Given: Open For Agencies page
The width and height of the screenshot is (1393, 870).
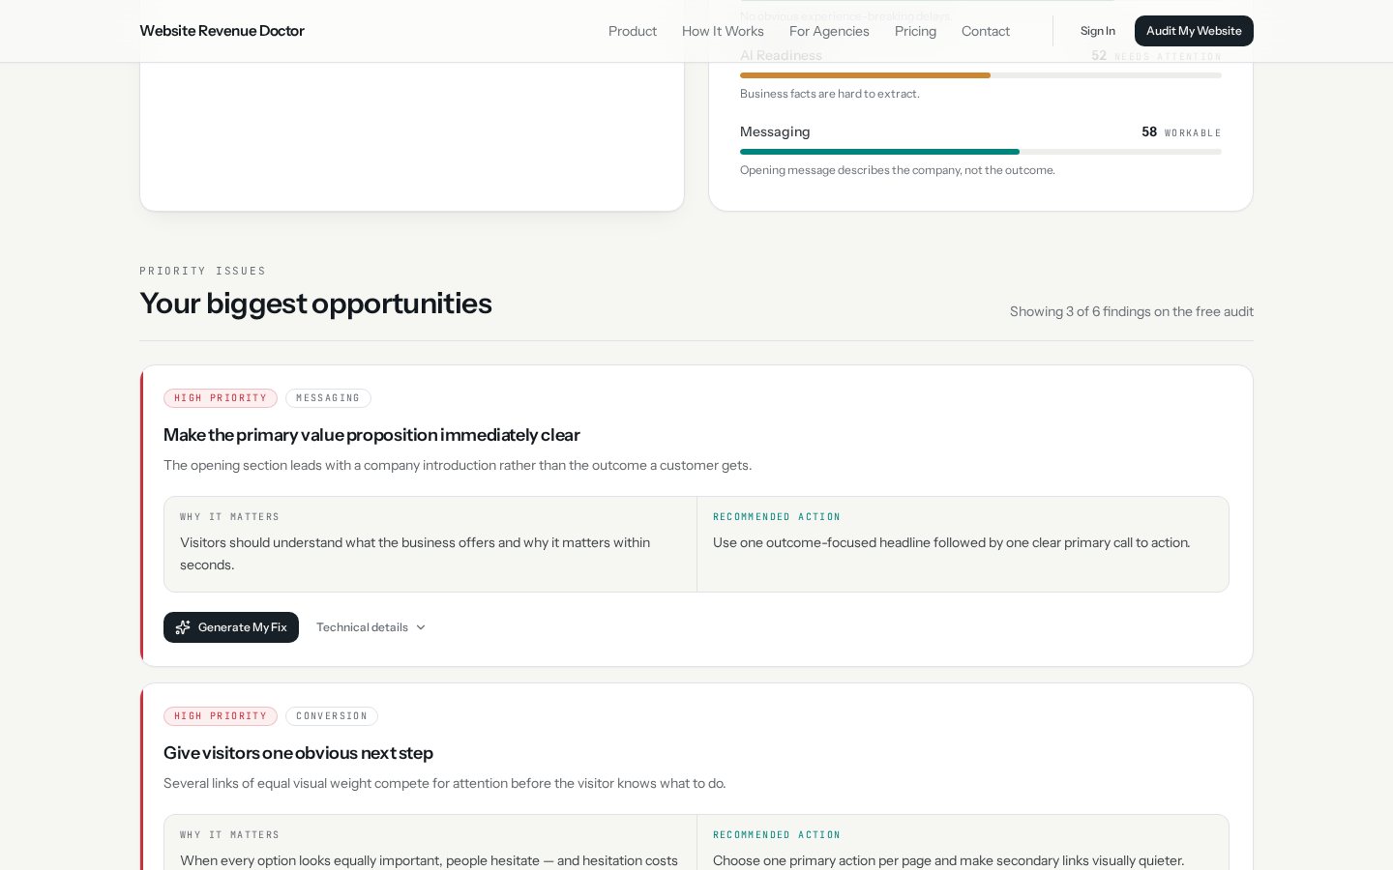Looking at the screenshot, I should (x=829, y=31).
